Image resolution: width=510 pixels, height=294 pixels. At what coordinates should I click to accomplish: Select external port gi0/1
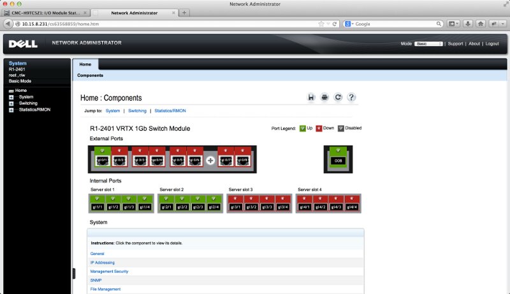[103, 157]
